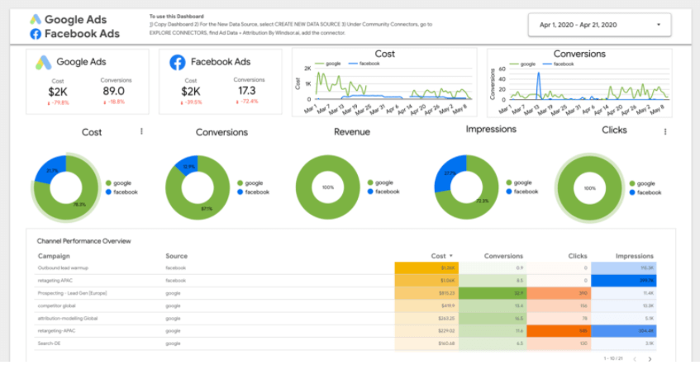
Task: Click the Campaign column header
Action: tap(54, 256)
